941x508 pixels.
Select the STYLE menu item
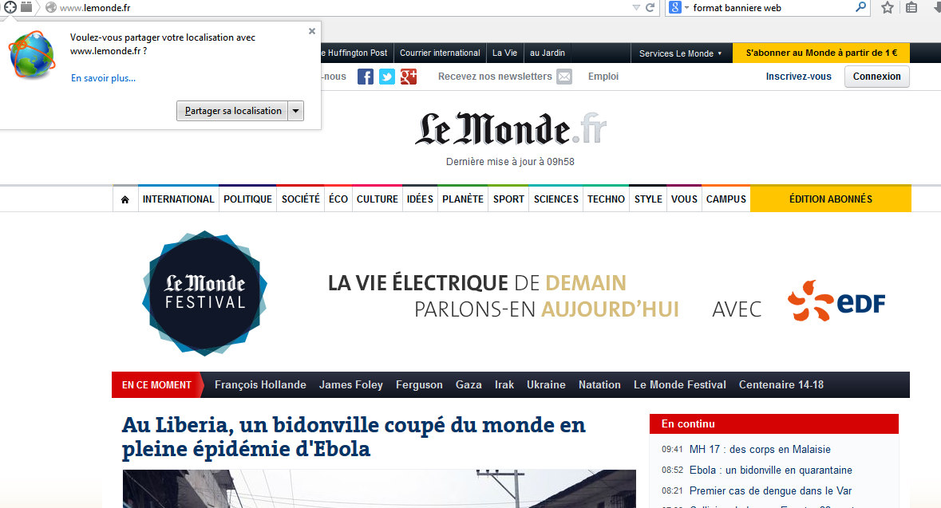coord(648,199)
